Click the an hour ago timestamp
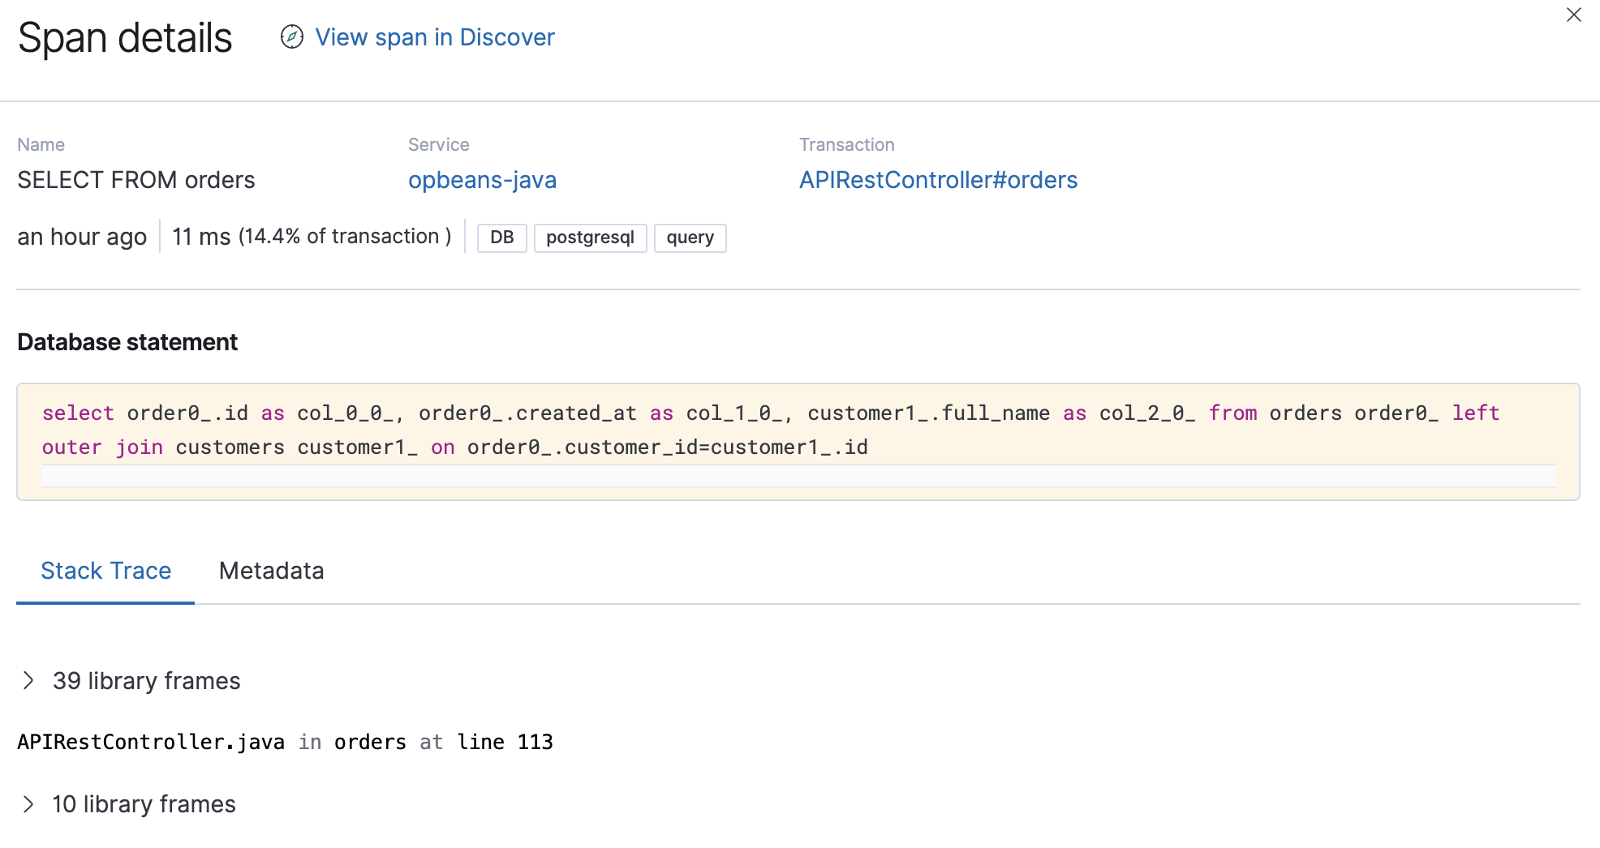 [82, 236]
